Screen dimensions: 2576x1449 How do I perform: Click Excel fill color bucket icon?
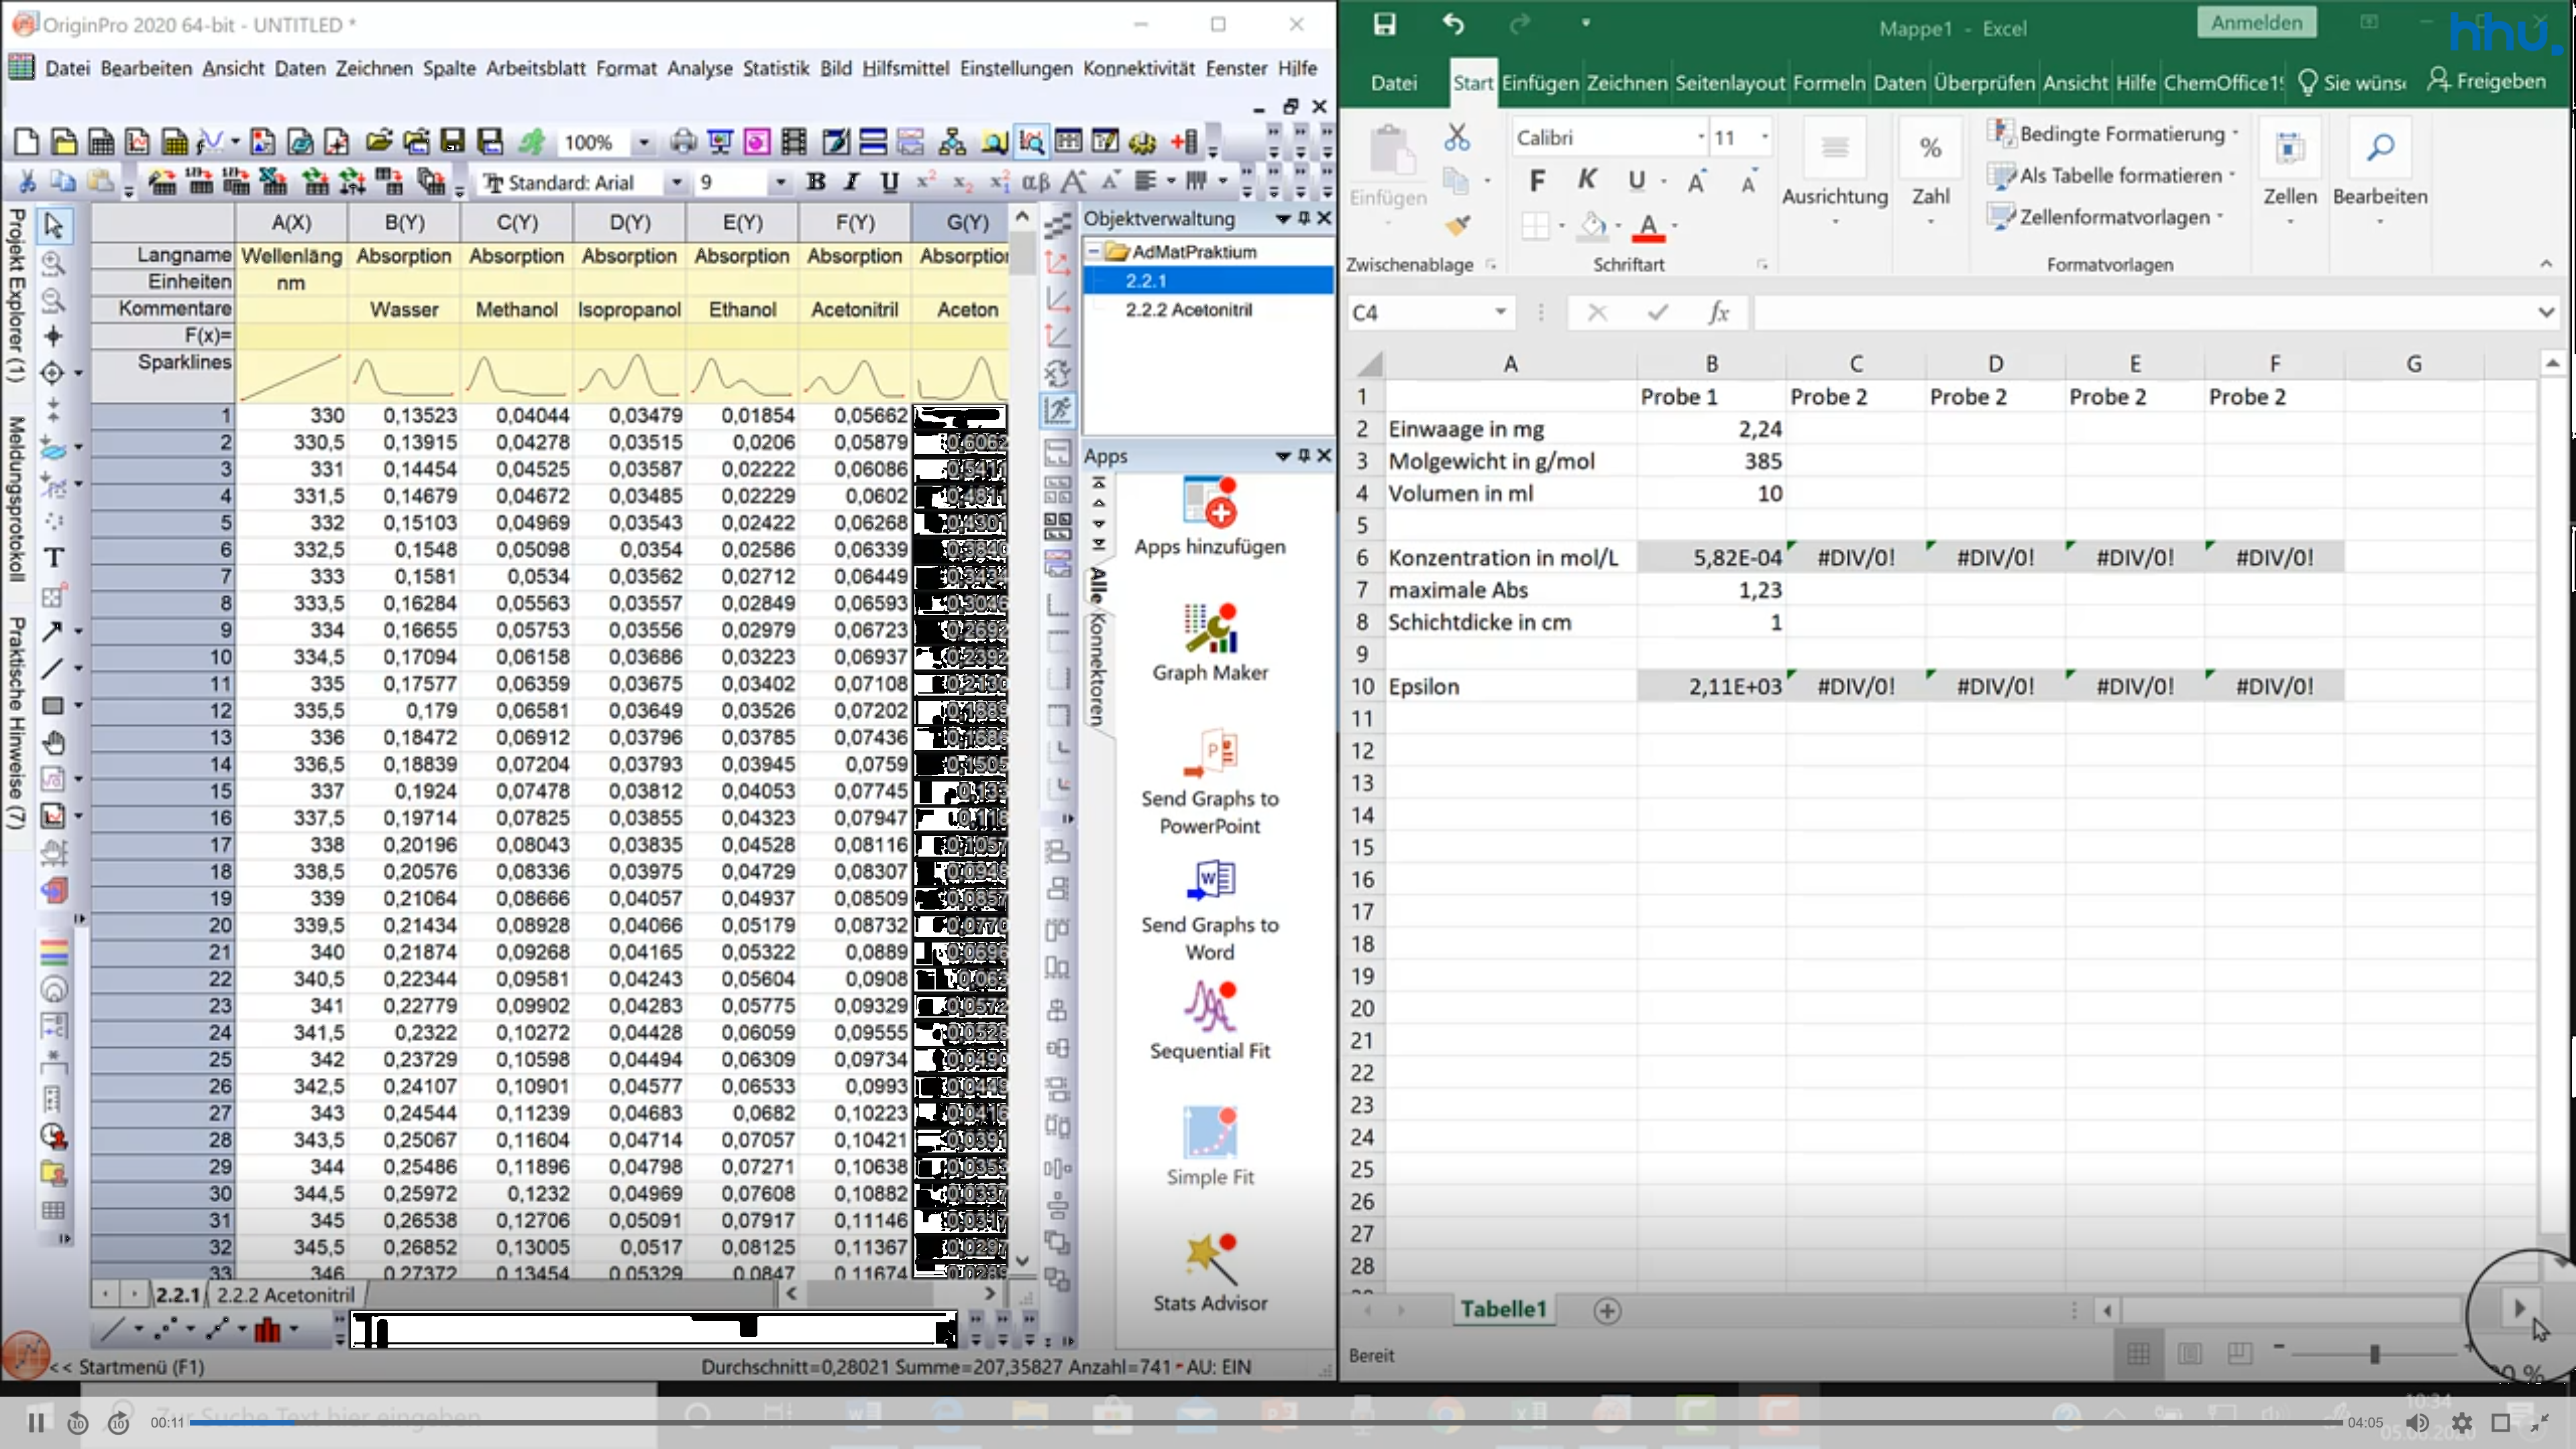pyautogui.click(x=1593, y=227)
